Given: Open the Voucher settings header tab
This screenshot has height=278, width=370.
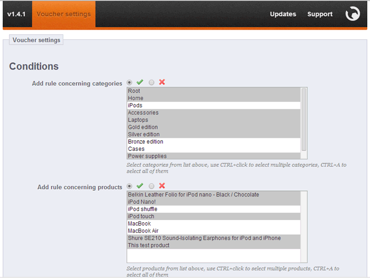Looking at the screenshot, I should pyautogui.click(x=64, y=14).
